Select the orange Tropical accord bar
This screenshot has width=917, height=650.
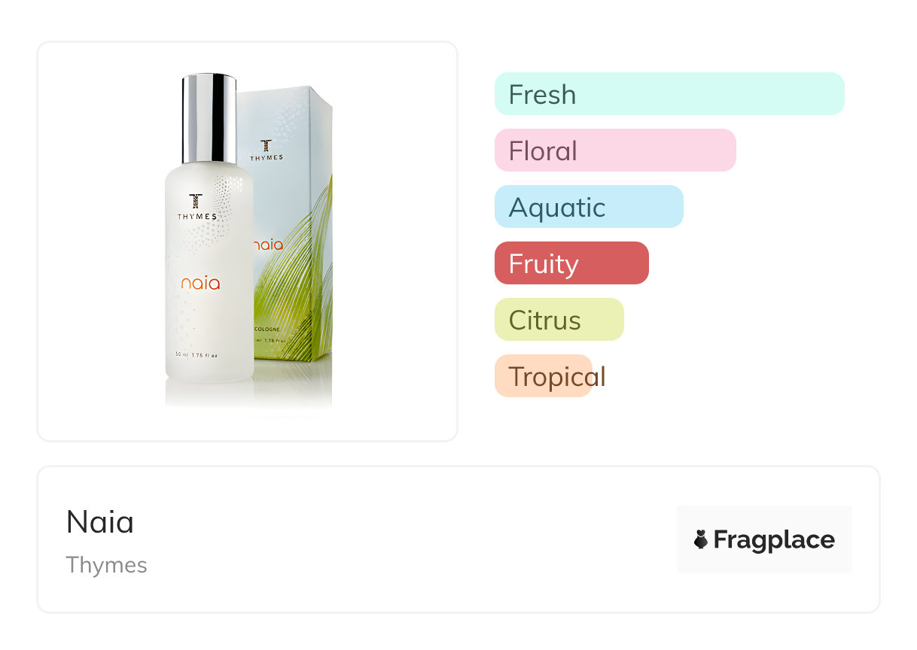[544, 376]
